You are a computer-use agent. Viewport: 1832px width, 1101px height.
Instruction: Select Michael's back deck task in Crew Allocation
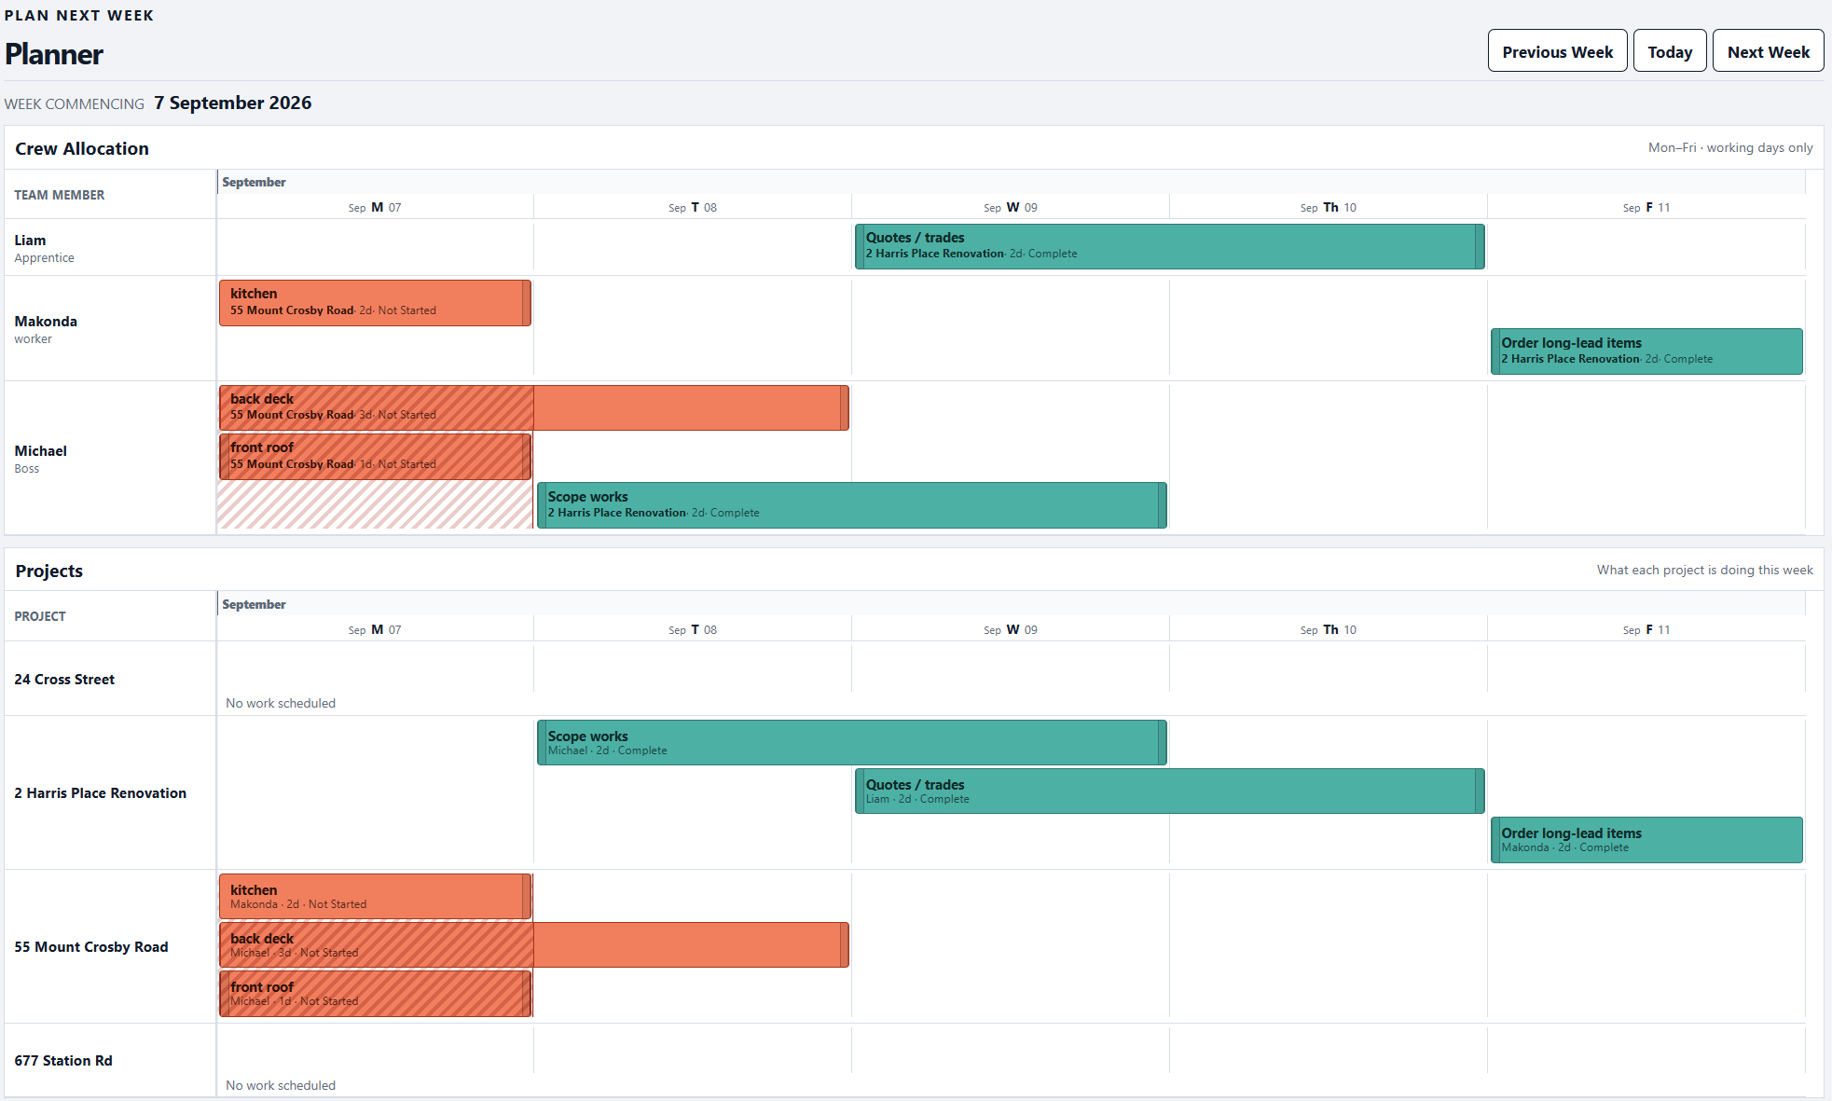(x=533, y=407)
